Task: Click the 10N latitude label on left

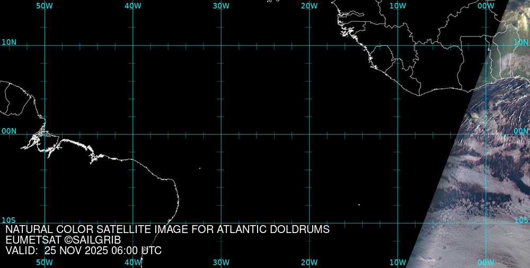Action: (x=9, y=42)
